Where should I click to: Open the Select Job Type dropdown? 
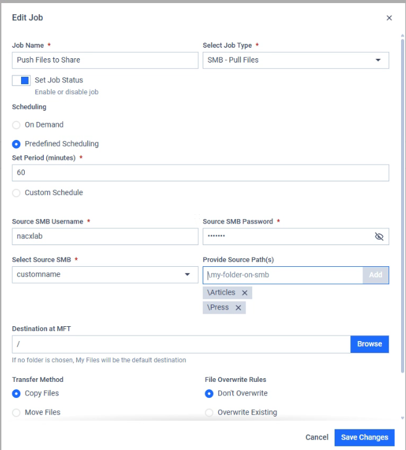296,60
